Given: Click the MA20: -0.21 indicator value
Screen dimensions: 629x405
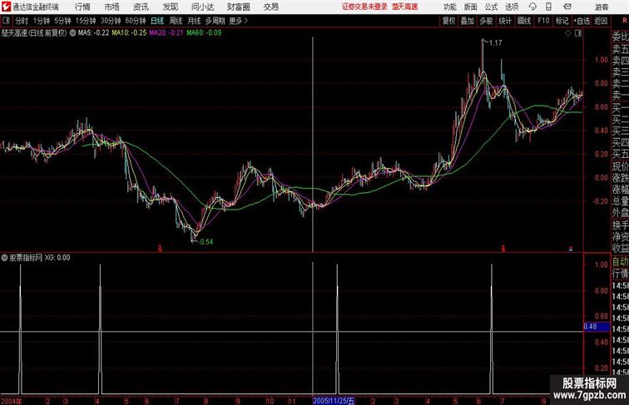Looking at the screenshot, I should coord(166,33).
